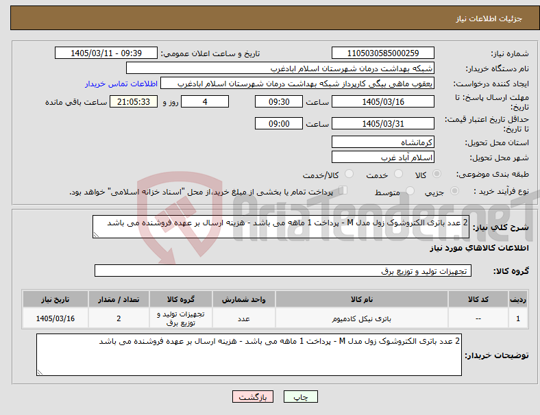Image resolution: width=540 pixels, height=415 pixels.
Task: Click response deadline time 09:30 field
Action: click(279, 101)
